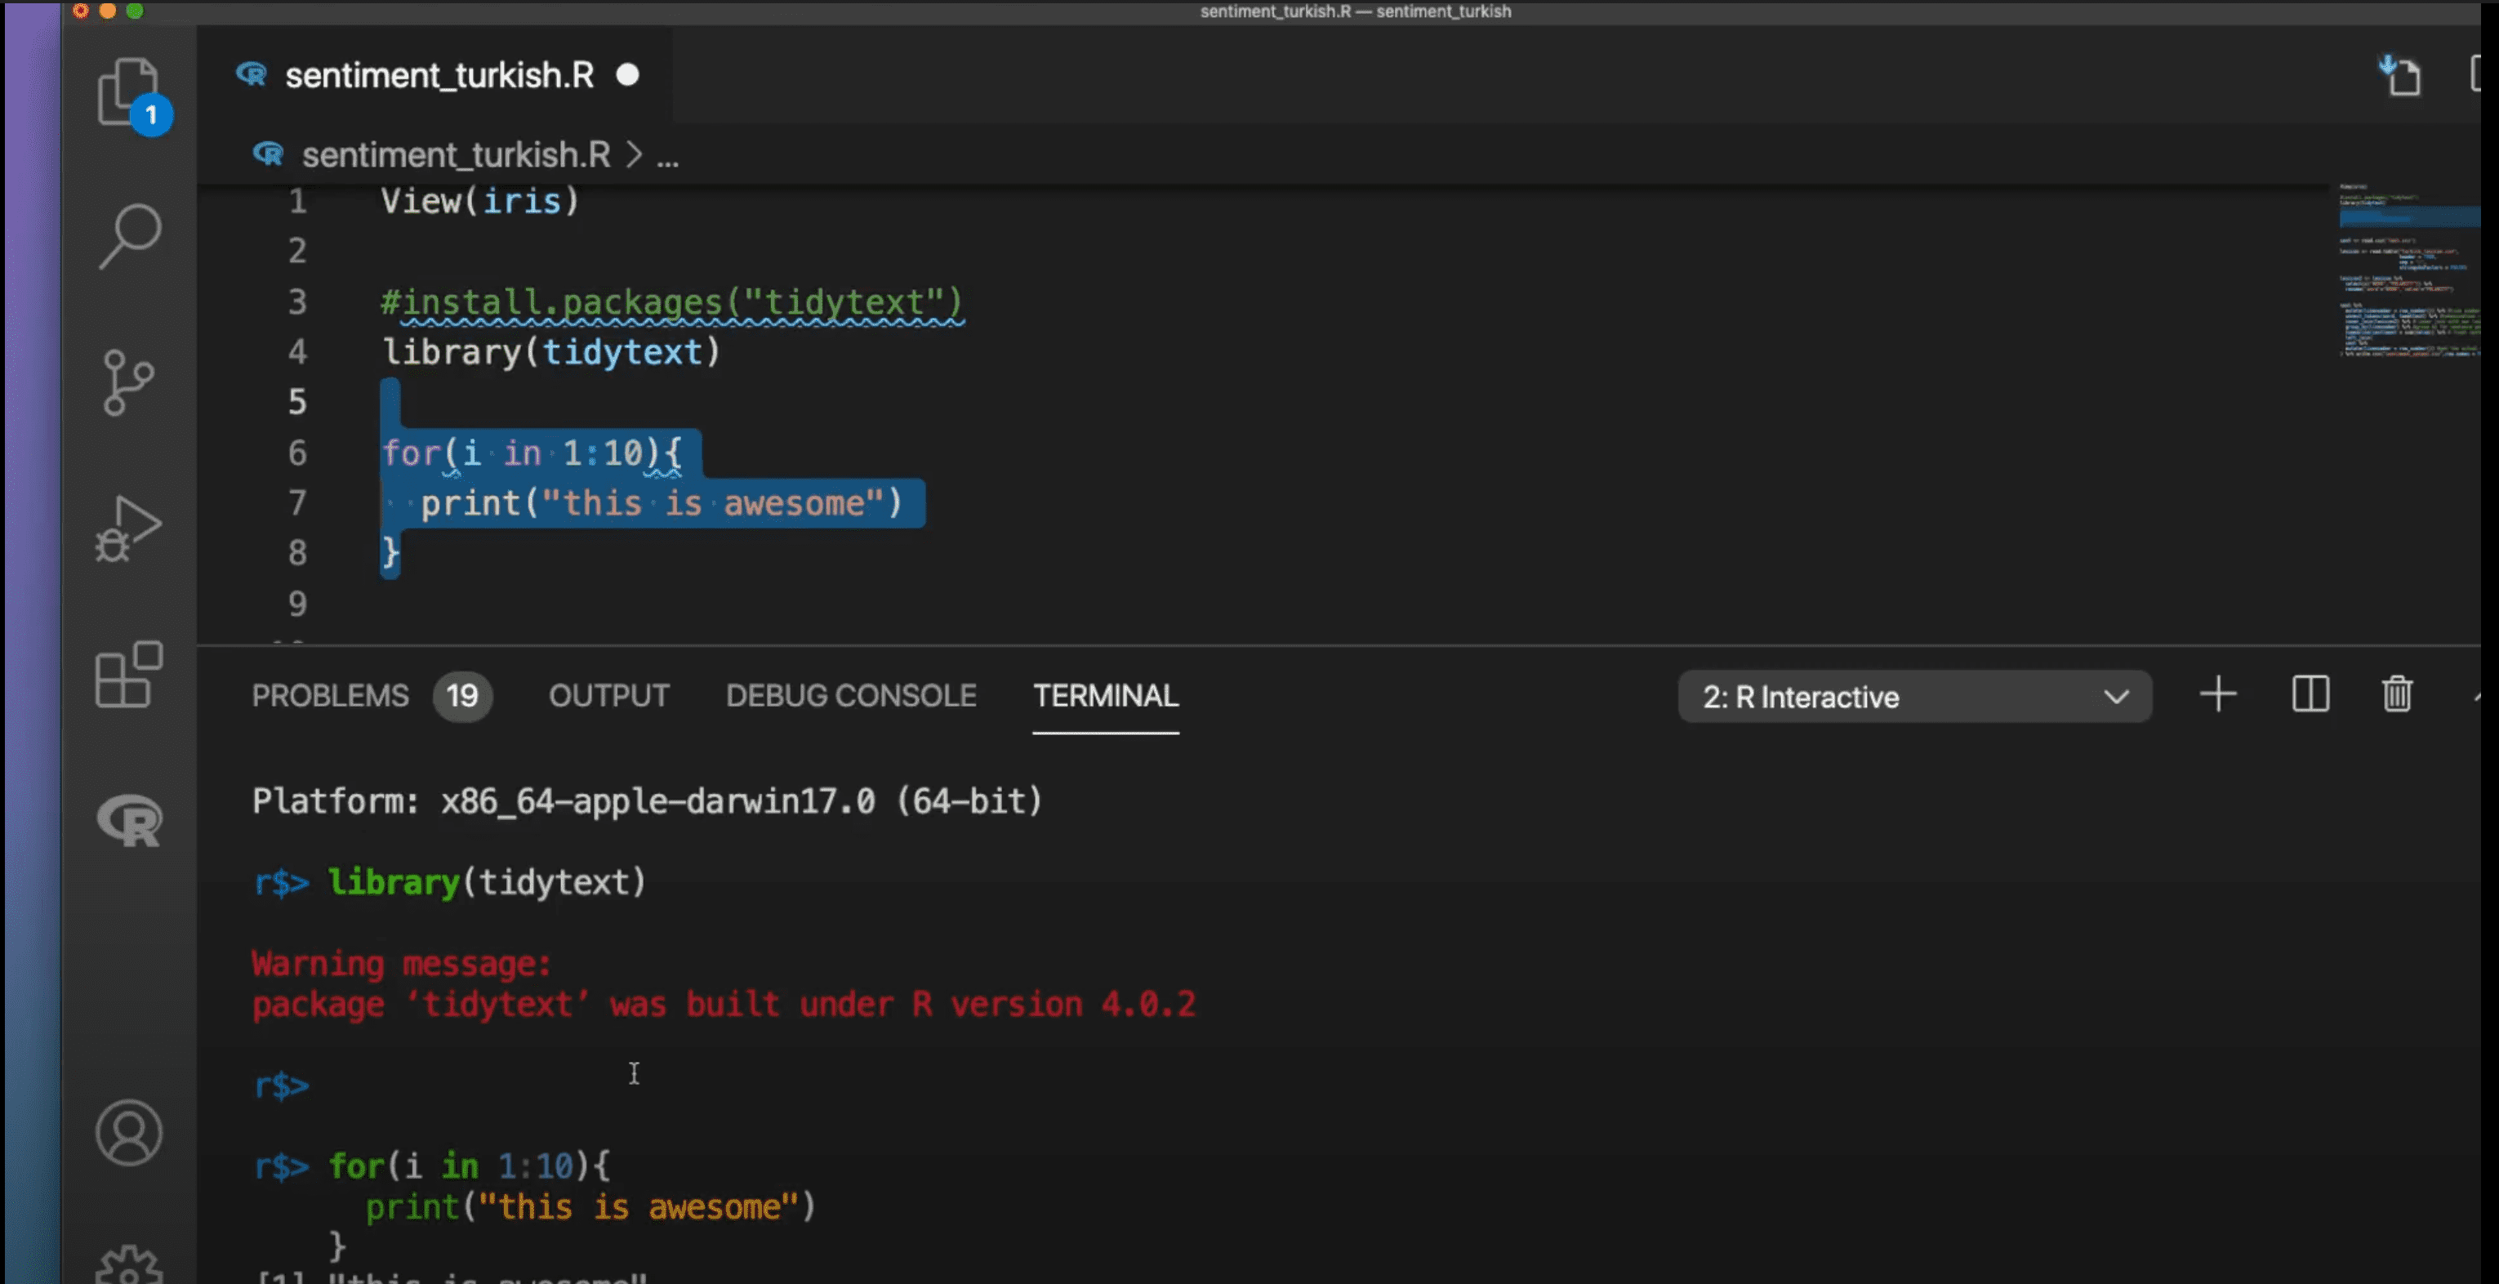Viewport: 2499px width, 1284px height.
Task: Open terminal selector '2: R Interactive' dropdown
Action: (1915, 697)
